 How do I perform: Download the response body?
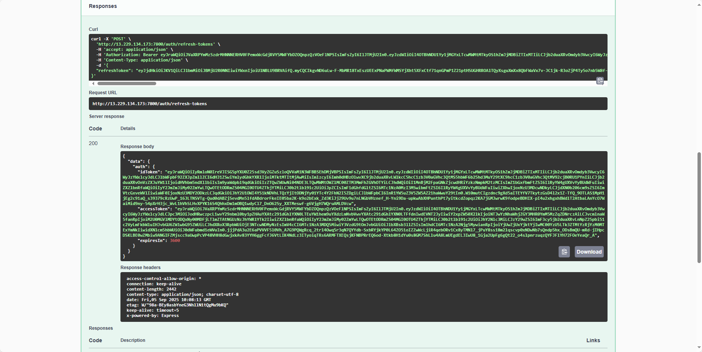[589, 252]
